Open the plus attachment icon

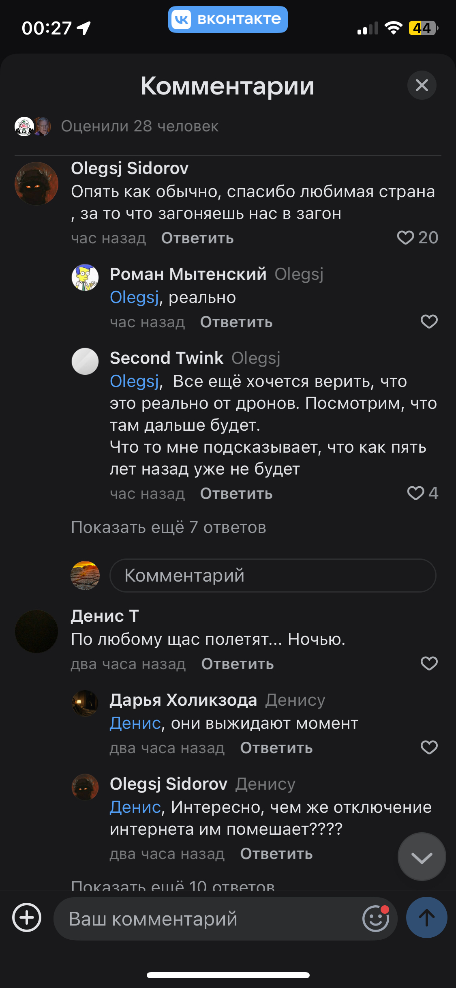click(x=27, y=918)
